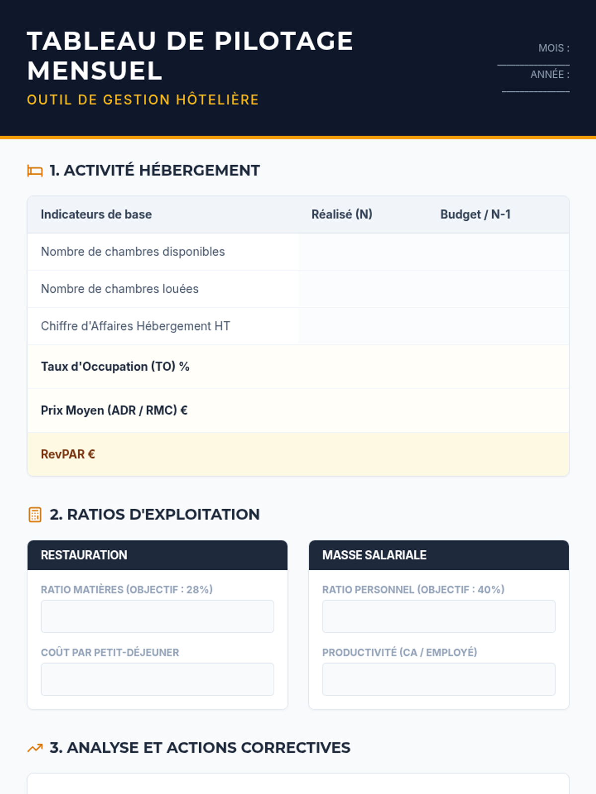Viewport: 596px width, 794px height.
Task: Click the Ratio Matières input box
Action: coord(157,616)
